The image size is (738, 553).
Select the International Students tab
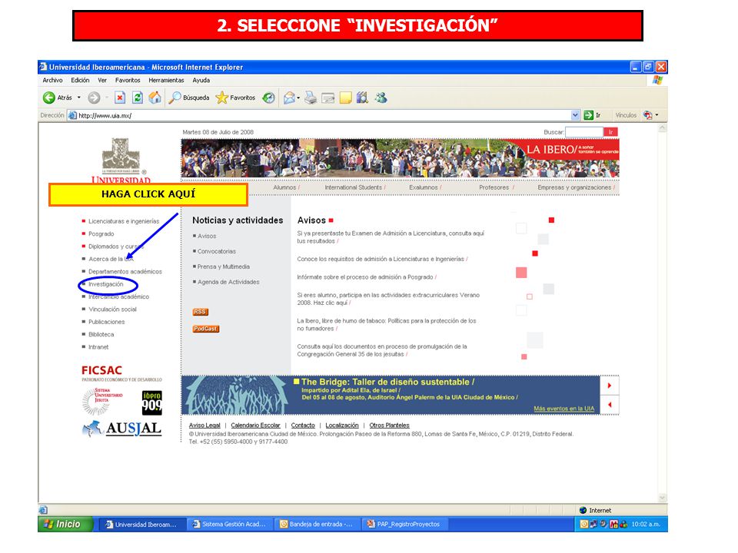354,187
